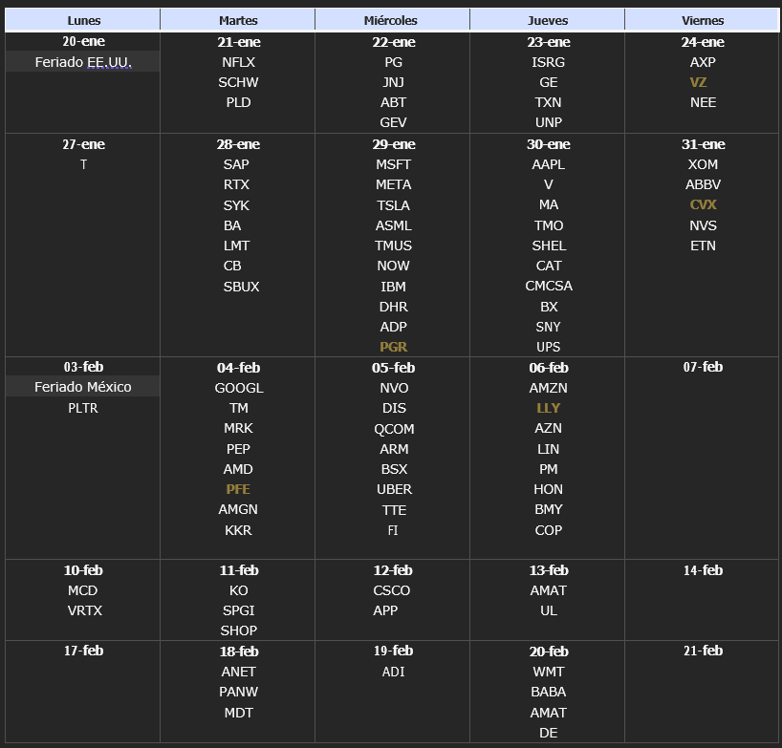Click the NEE ticker

point(703,102)
